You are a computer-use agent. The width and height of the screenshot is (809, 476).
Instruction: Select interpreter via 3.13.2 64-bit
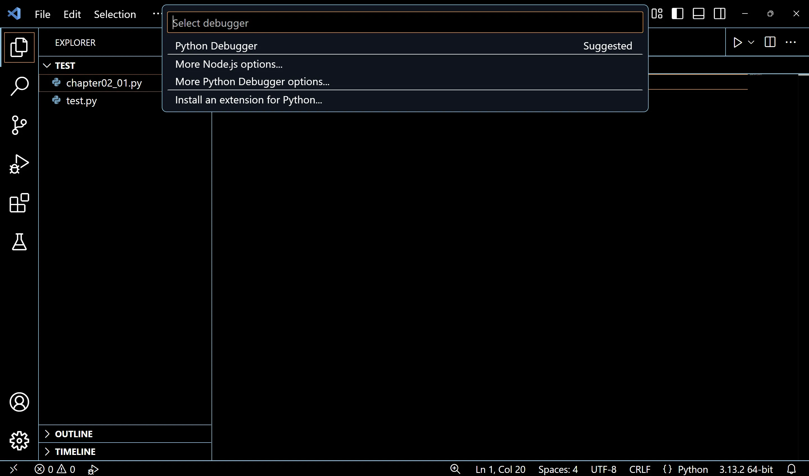click(x=746, y=469)
